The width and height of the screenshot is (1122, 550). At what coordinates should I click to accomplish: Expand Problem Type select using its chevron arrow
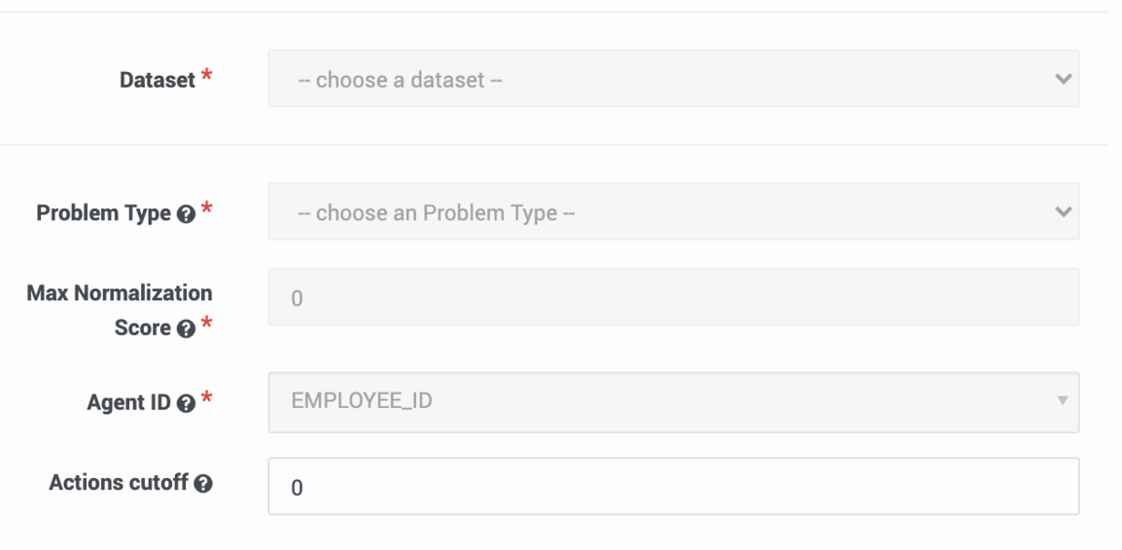point(1062,212)
